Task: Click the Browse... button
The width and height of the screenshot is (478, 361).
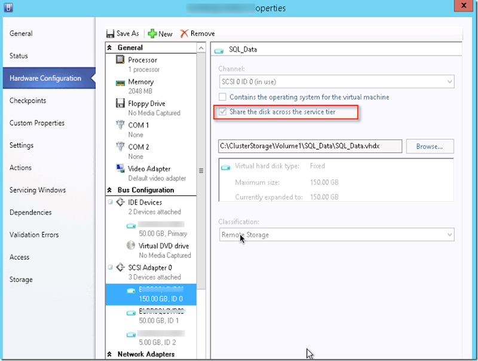Action: click(x=430, y=146)
